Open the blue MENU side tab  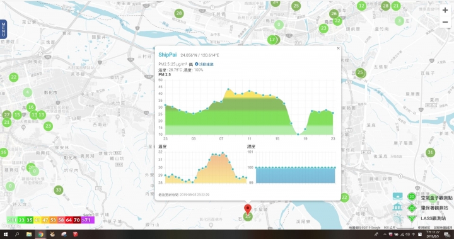[x=4, y=29]
